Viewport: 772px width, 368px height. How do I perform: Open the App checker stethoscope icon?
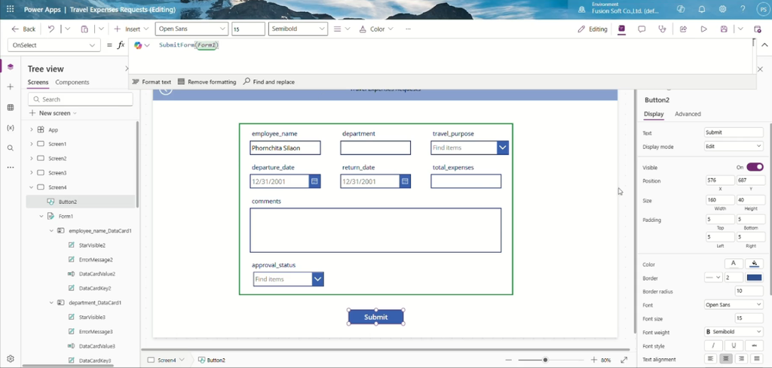click(x=662, y=29)
